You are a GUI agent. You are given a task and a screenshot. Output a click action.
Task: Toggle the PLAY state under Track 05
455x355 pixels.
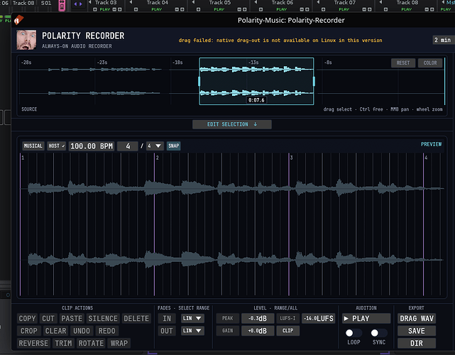(219, 9)
